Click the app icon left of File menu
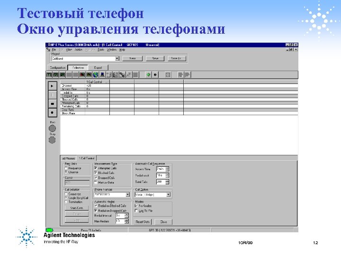The image size is (341, 256). (48, 50)
